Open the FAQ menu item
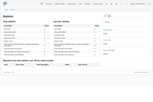The height and width of the screenshot is (102, 153). pos(80,4)
